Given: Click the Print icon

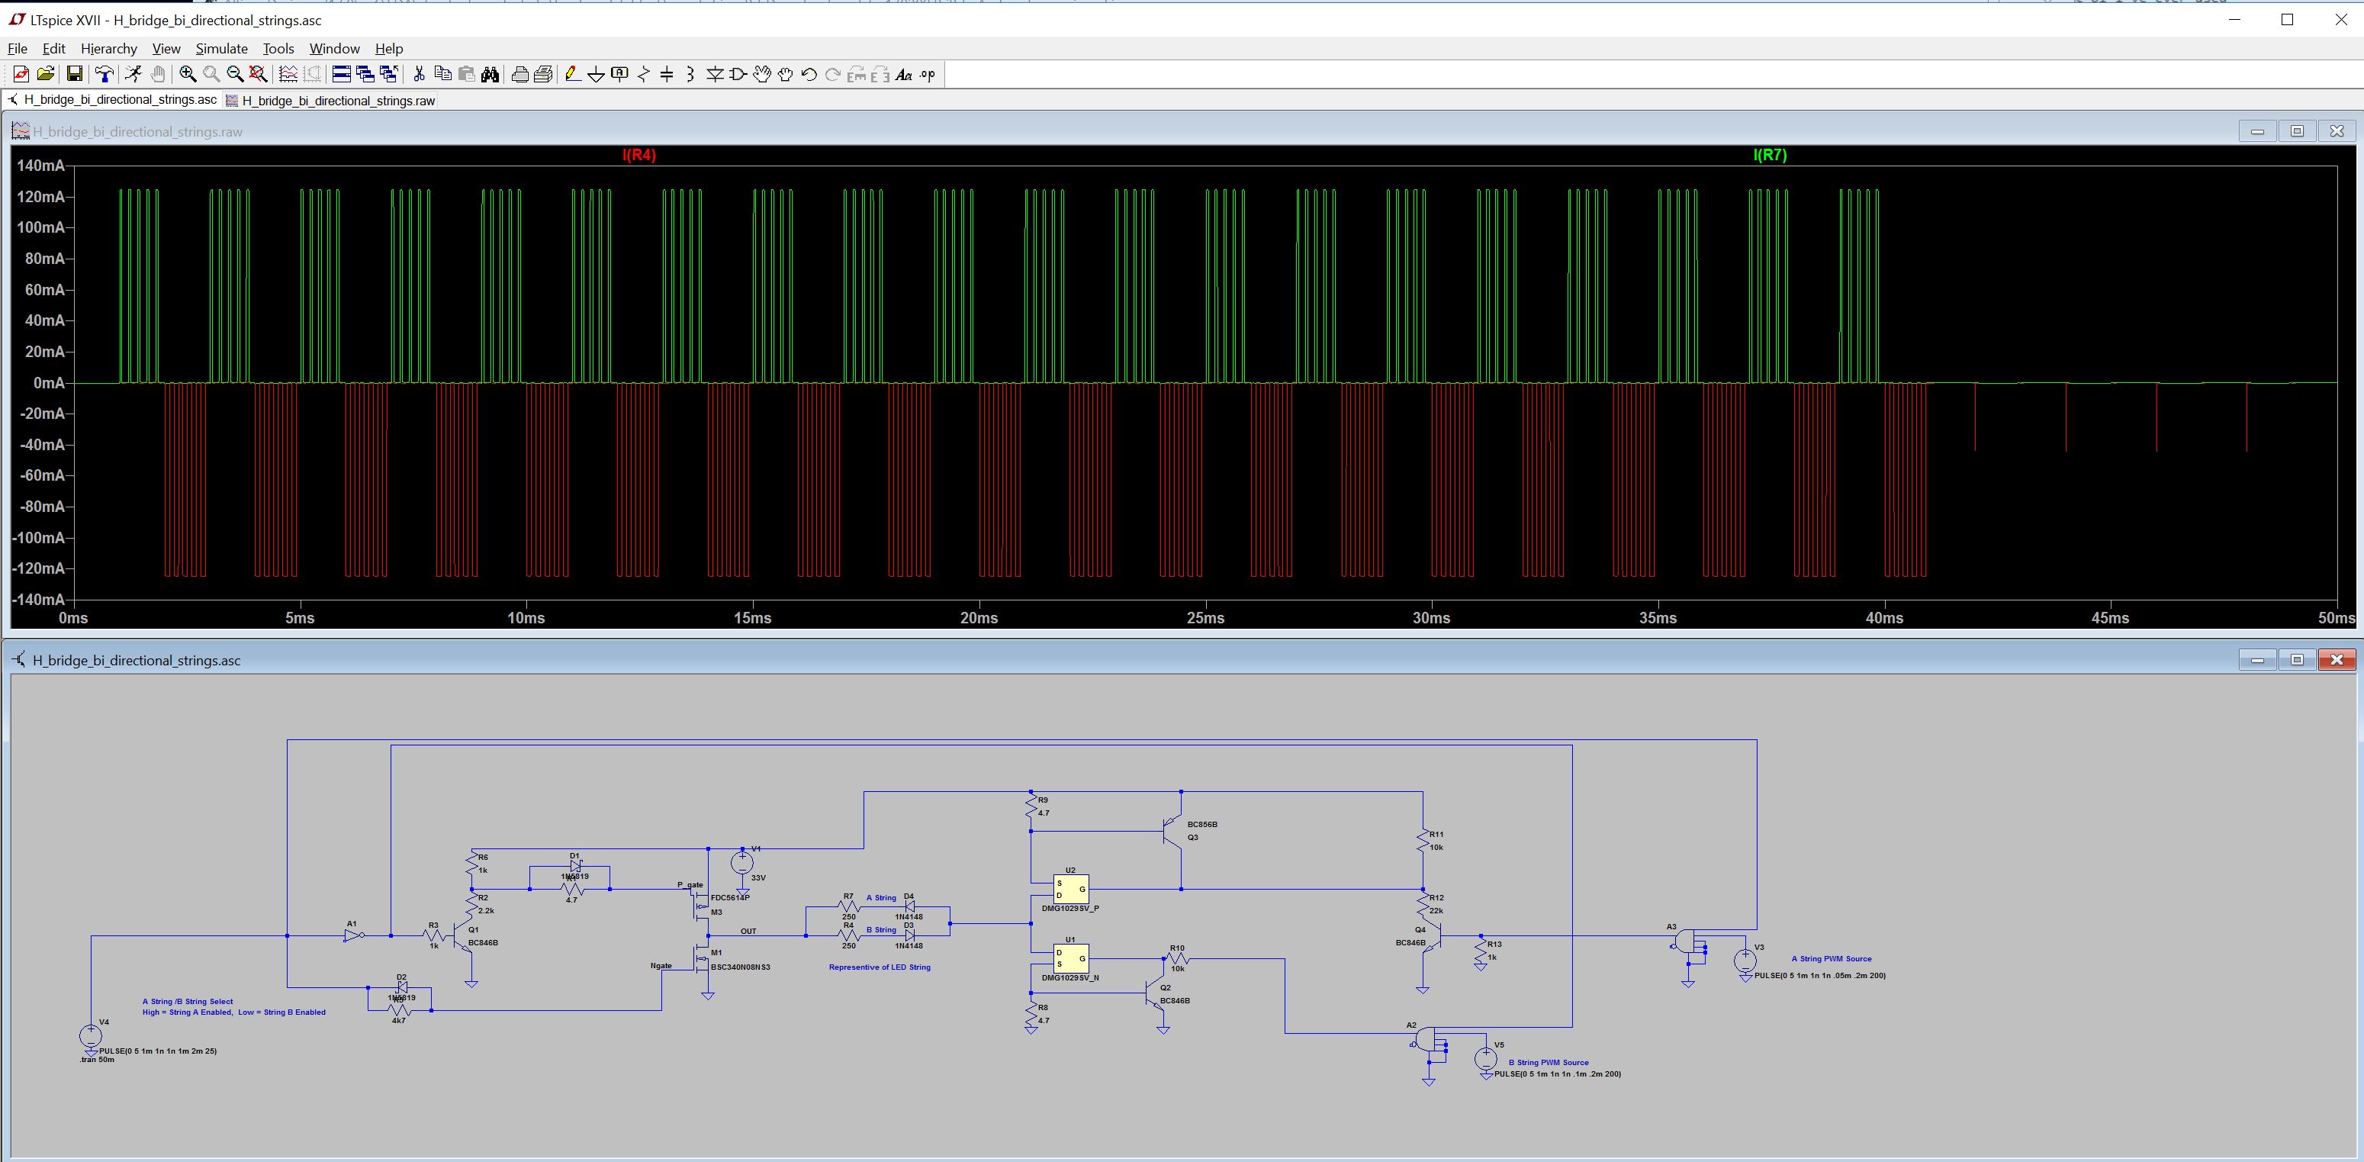Looking at the screenshot, I should click(x=519, y=74).
